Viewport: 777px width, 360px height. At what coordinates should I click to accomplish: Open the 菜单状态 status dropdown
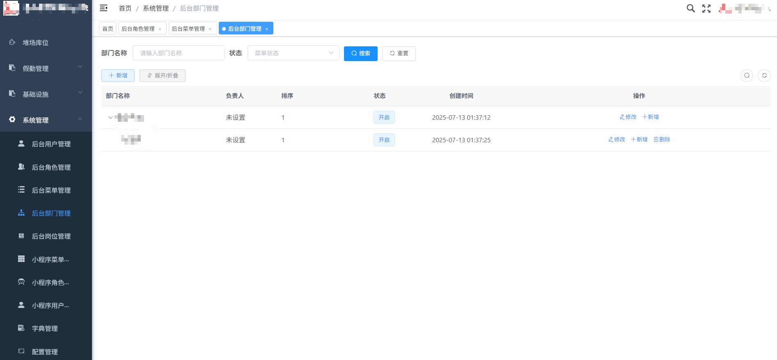pos(293,53)
